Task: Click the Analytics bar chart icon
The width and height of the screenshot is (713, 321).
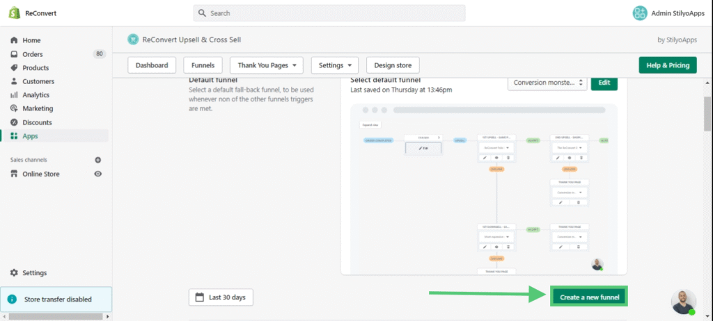Action: tap(14, 95)
